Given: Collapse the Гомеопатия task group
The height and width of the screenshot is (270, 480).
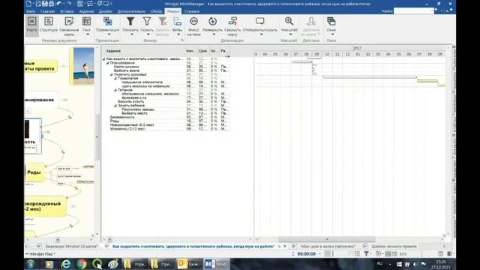Looking at the screenshot, I should [115, 78].
